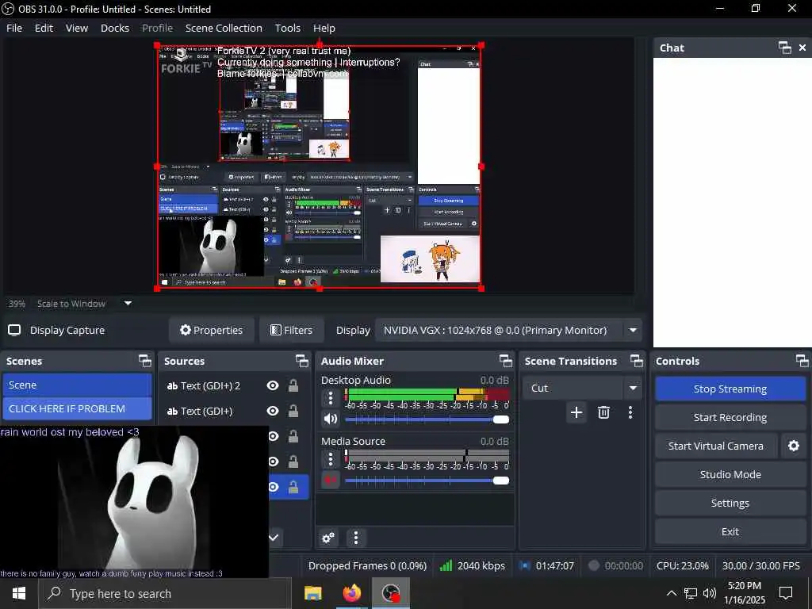Lock the Text (GDI+) 2 source
Viewport: 812px width, 609px height.
[x=293, y=386]
